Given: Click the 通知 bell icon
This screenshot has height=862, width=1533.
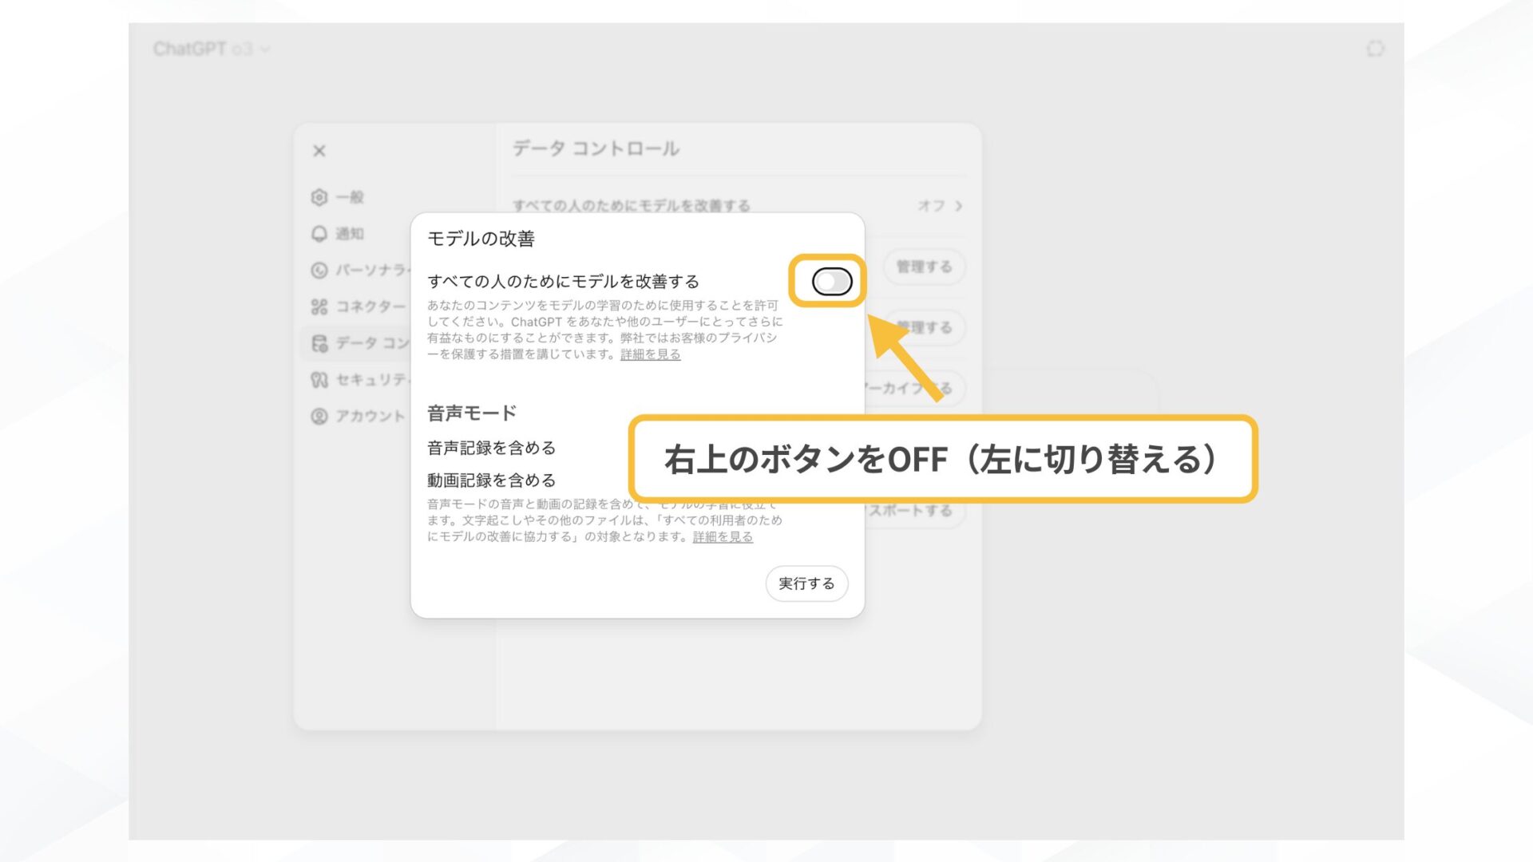Looking at the screenshot, I should [x=319, y=234].
